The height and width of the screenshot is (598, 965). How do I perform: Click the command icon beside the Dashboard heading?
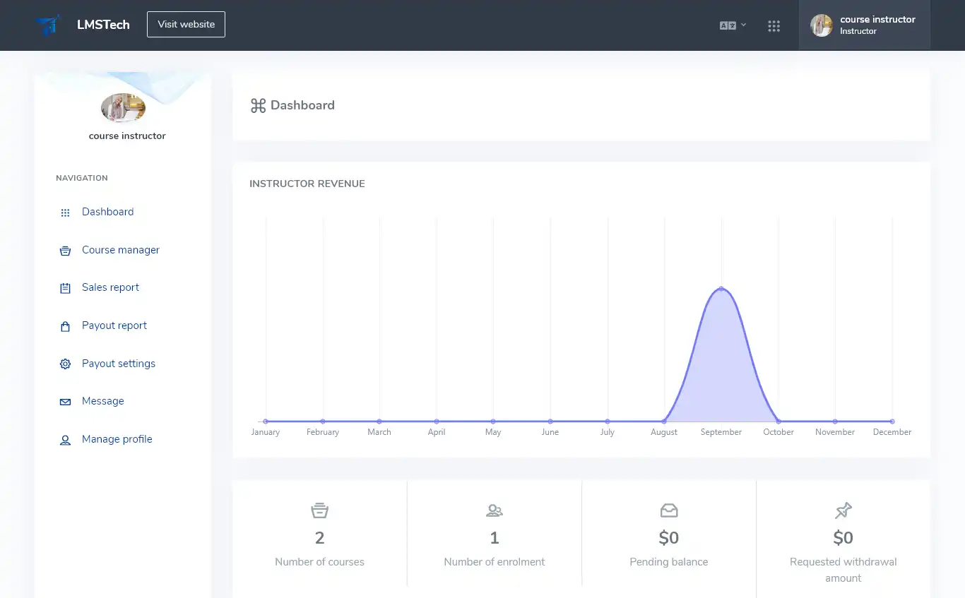[x=258, y=104]
